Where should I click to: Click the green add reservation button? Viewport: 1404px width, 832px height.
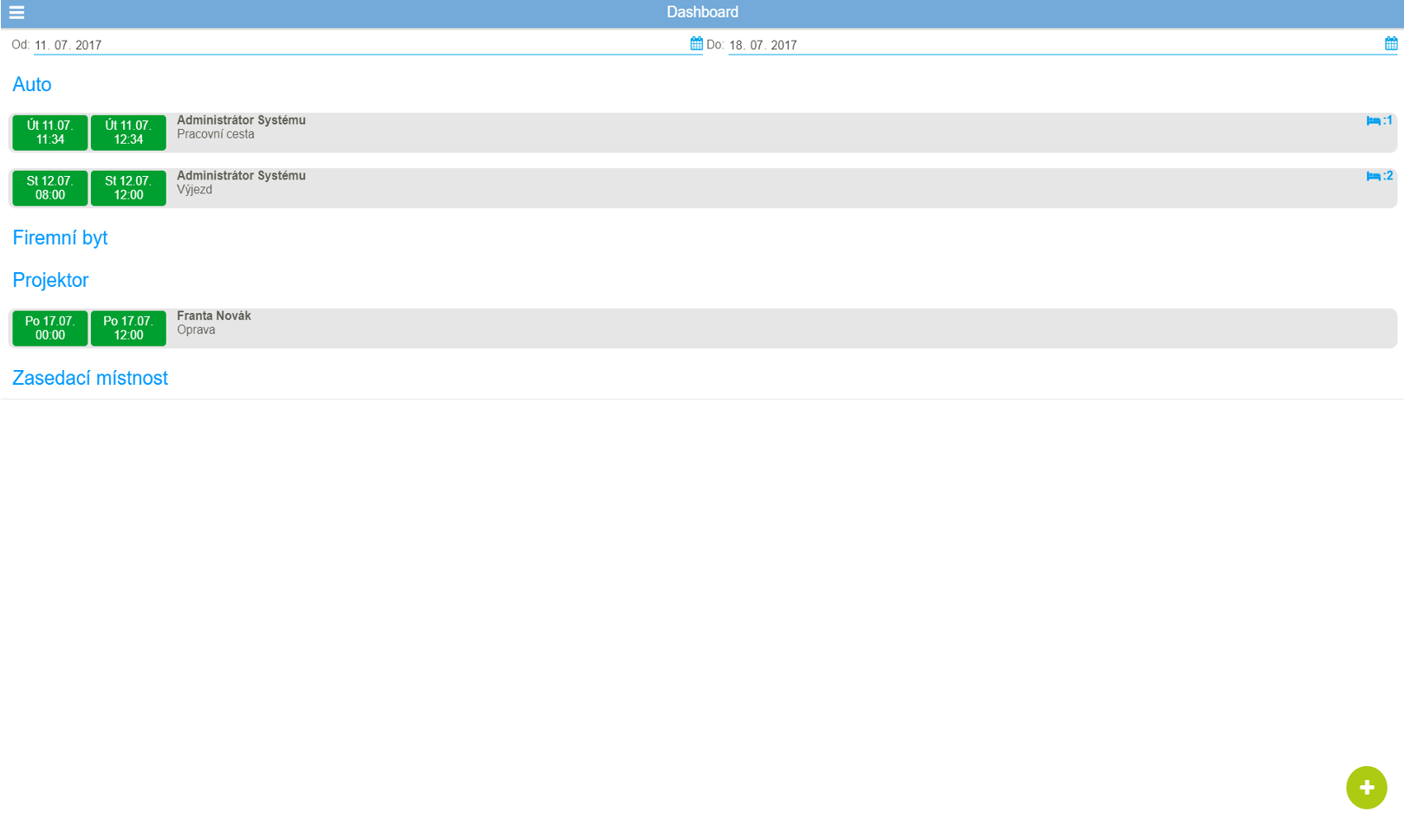(1367, 788)
